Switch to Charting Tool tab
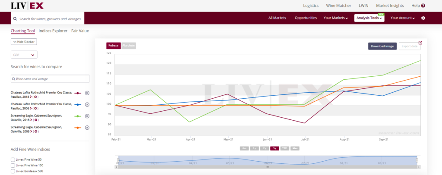The width and height of the screenshot is (442, 175). [23, 31]
